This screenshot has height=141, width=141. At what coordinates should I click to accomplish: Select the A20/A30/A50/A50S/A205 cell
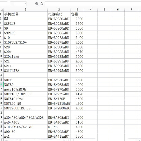(x=25, y=118)
